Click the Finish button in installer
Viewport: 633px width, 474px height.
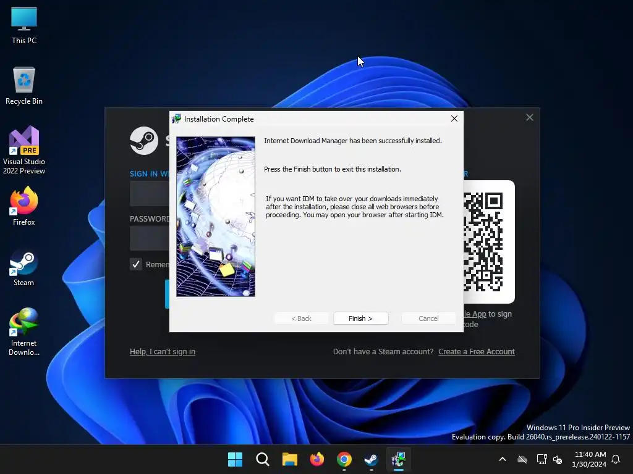tap(360, 318)
